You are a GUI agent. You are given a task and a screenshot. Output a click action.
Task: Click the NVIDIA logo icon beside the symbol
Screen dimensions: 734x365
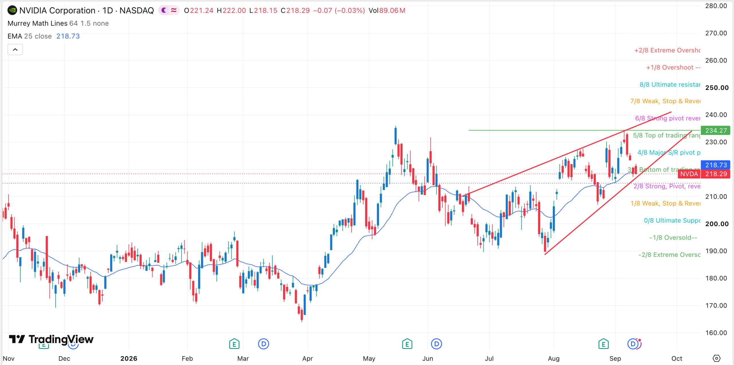pos(12,11)
